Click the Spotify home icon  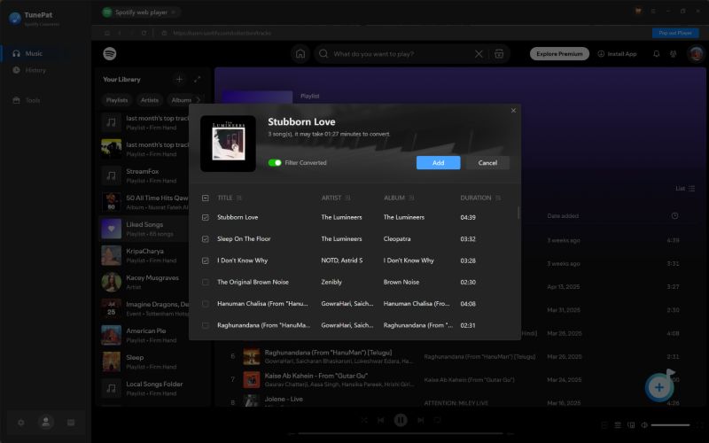300,54
